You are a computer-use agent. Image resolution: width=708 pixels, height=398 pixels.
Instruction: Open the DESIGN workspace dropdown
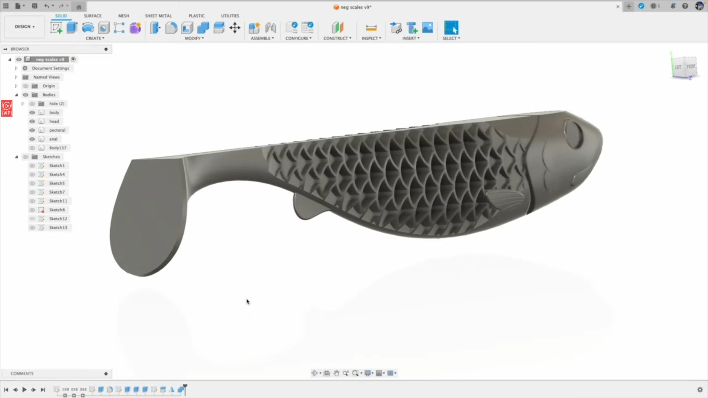pyautogui.click(x=25, y=27)
